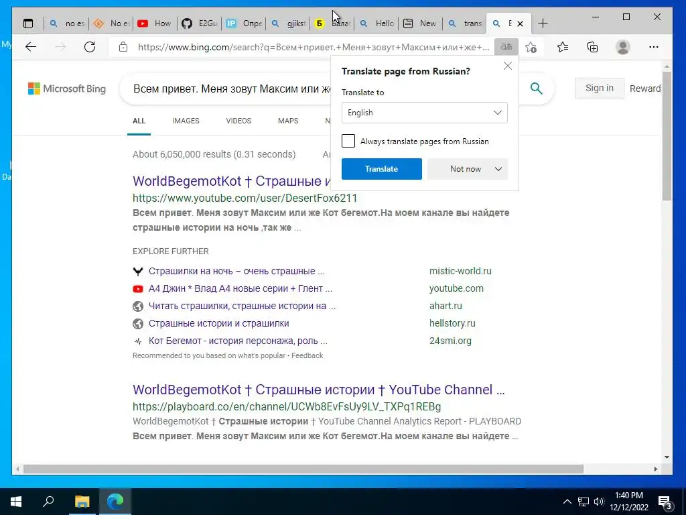The height and width of the screenshot is (515, 686).
Task: Open Windows taskbar search
Action: [x=48, y=502]
